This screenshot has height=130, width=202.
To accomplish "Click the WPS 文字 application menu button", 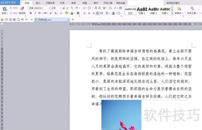I will pyautogui.click(x=10, y=3).
